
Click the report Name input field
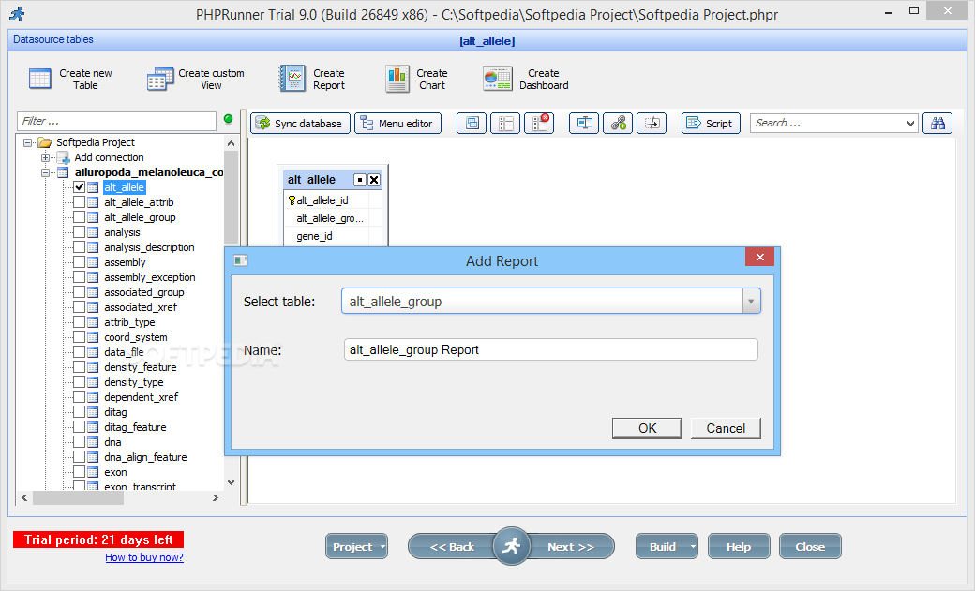(x=551, y=349)
